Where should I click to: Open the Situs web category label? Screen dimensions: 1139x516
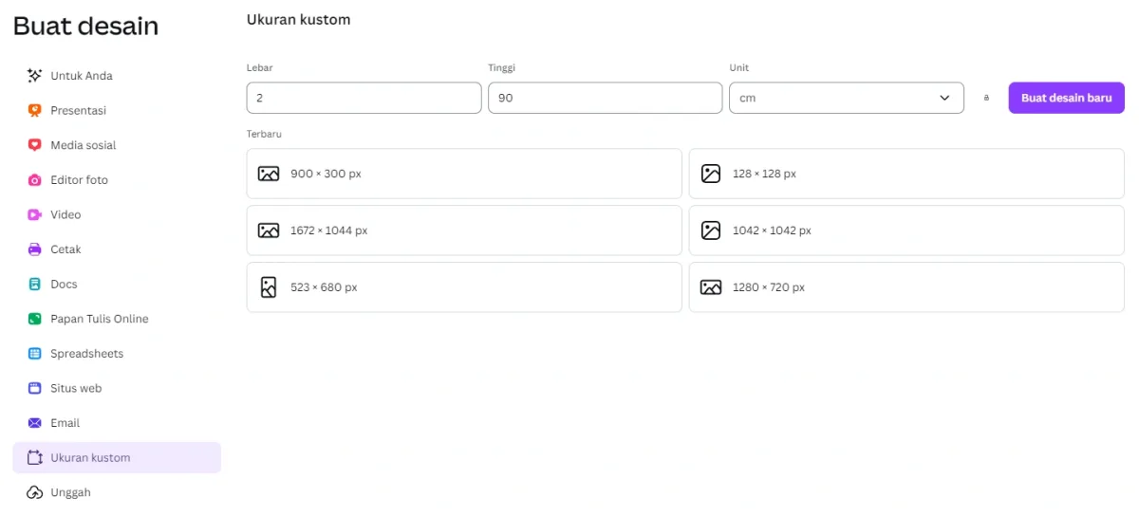coord(76,388)
